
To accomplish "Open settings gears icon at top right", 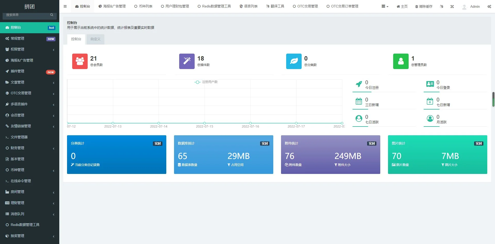I will pyautogui.click(x=489, y=6).
